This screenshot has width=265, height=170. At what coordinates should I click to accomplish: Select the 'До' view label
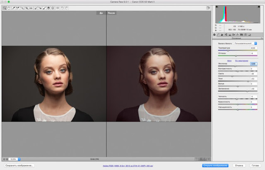(101, 13)
